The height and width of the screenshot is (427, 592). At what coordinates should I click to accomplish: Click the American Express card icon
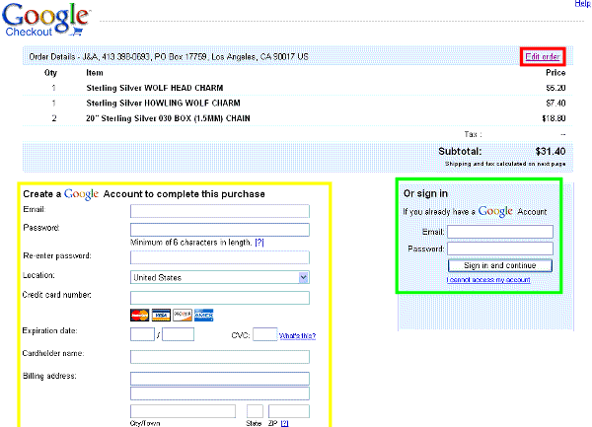204,315
